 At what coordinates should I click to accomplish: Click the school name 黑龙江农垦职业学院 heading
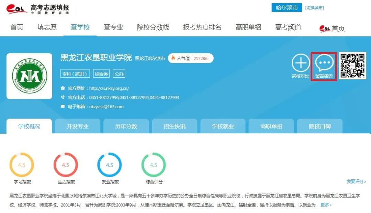click(x=96, y=57)
